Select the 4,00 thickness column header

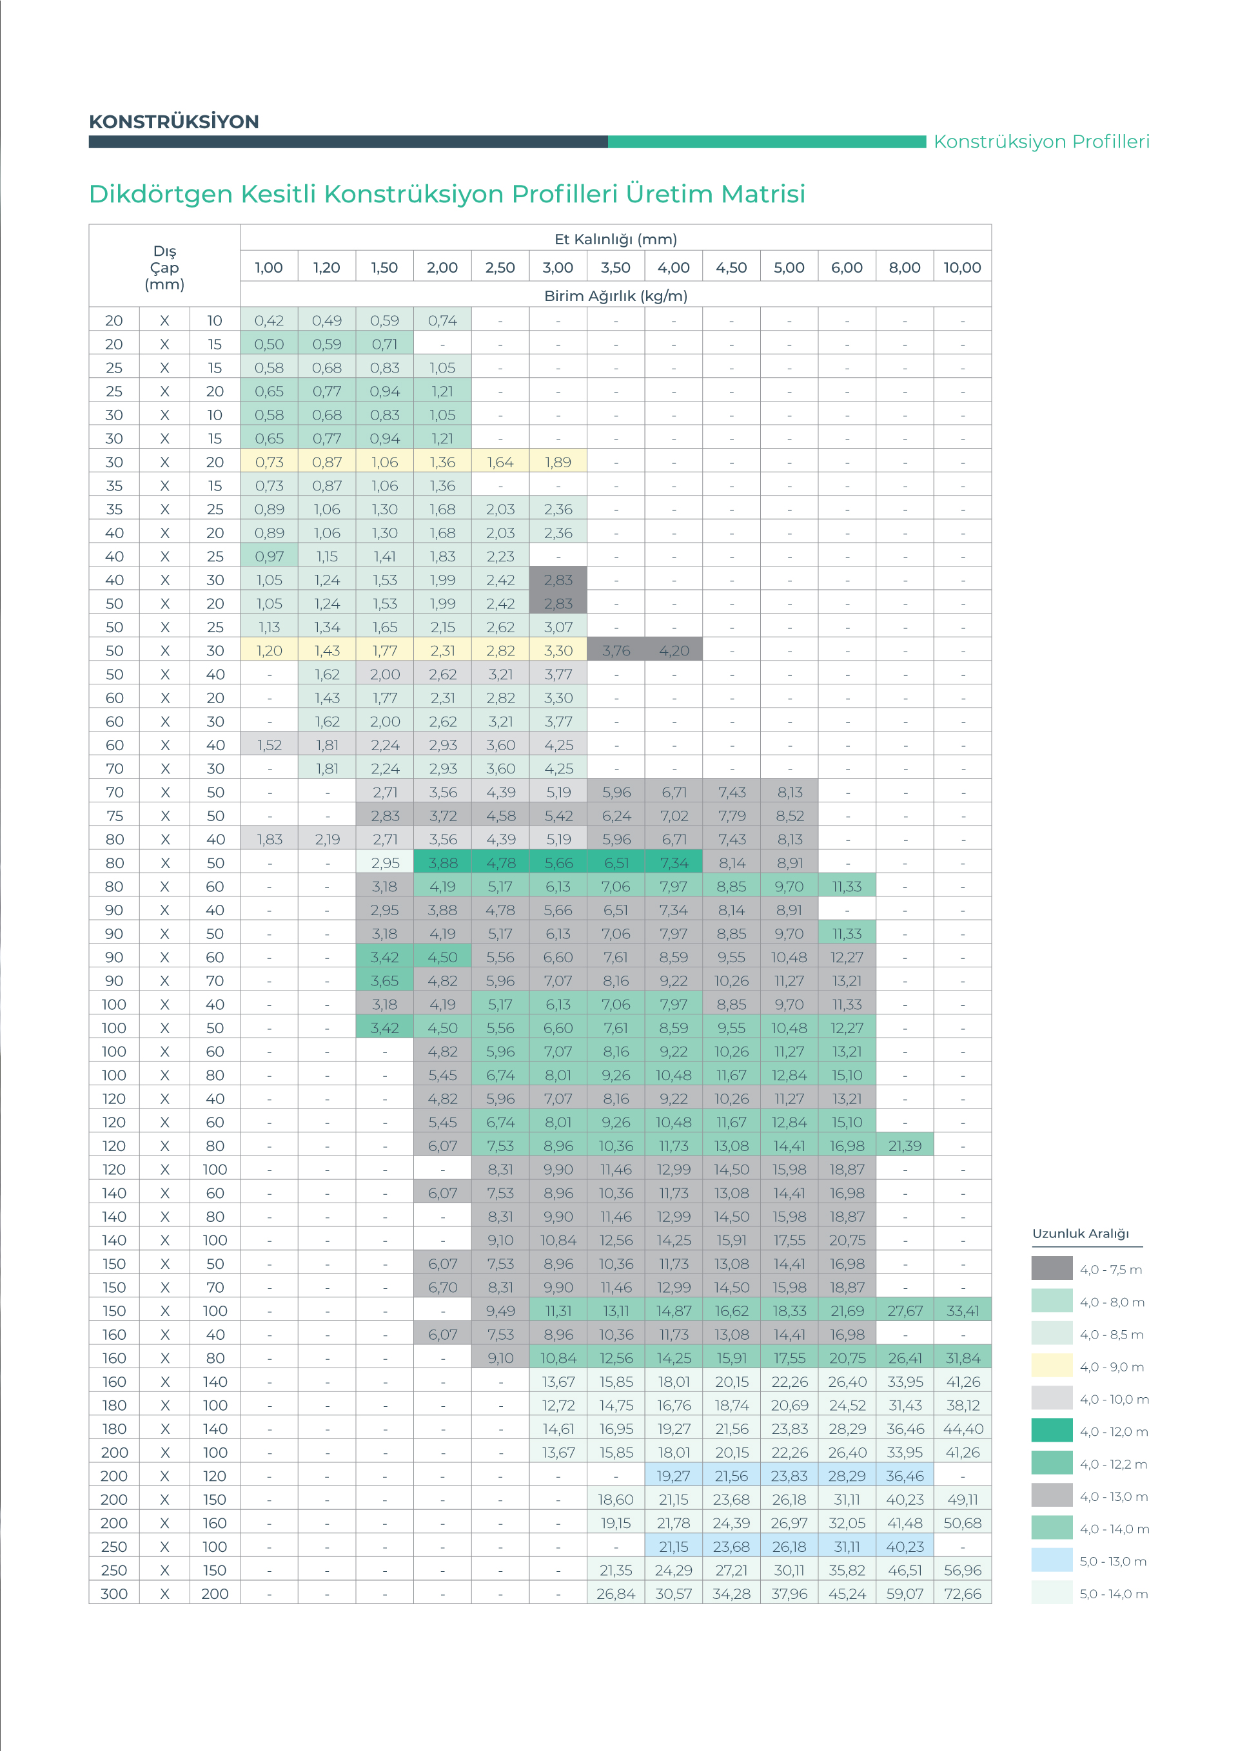tap(674, 267)
